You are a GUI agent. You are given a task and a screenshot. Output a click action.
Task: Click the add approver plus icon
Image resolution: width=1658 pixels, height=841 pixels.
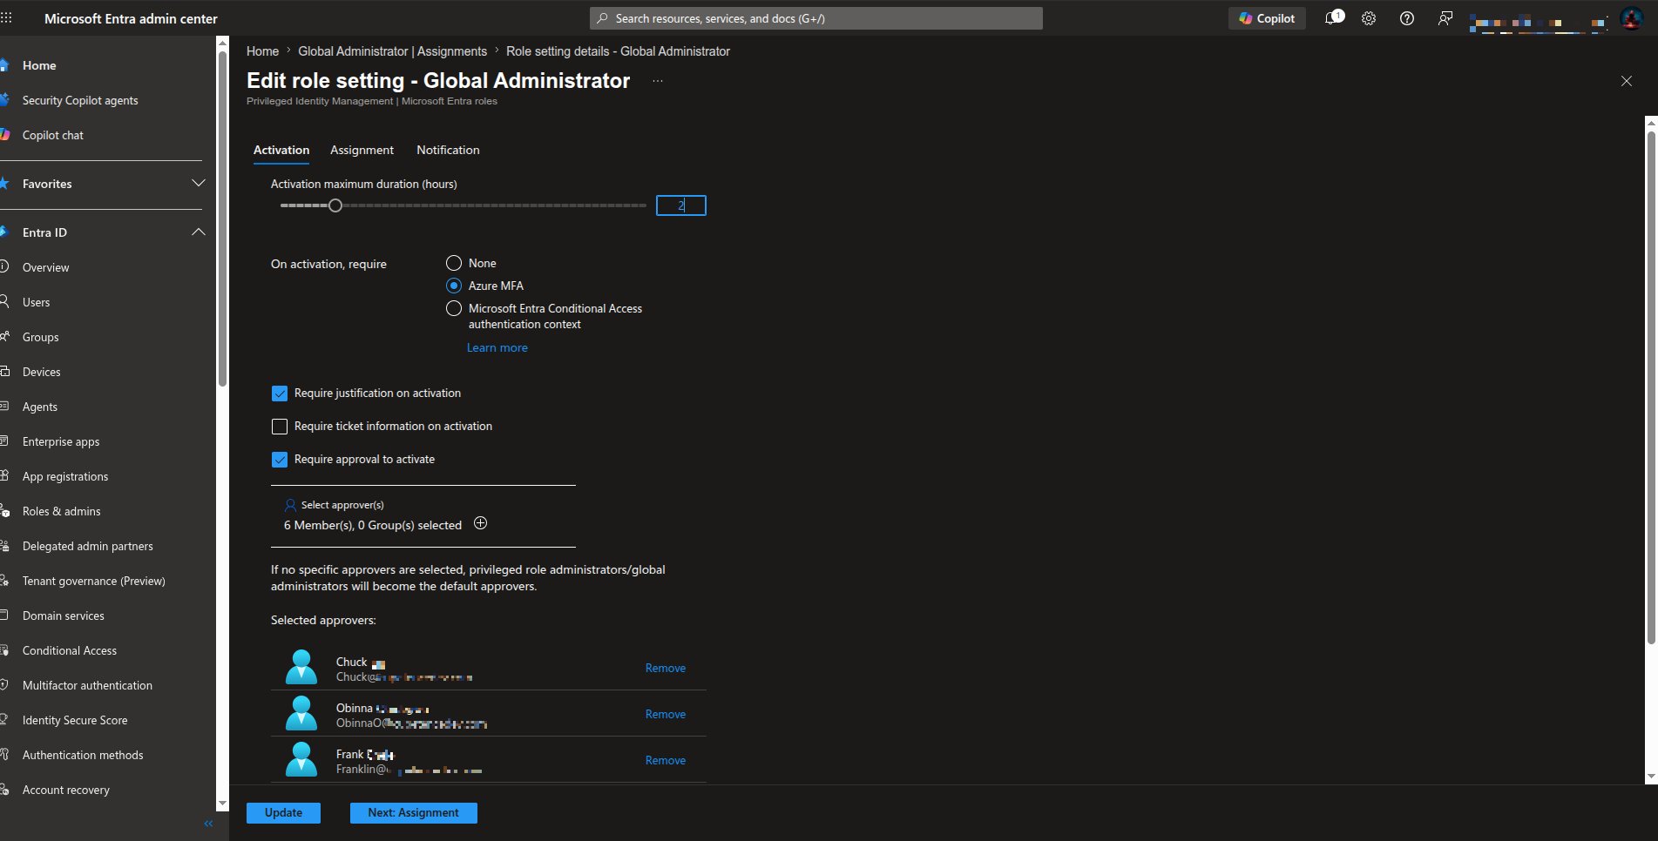(480, 523)
